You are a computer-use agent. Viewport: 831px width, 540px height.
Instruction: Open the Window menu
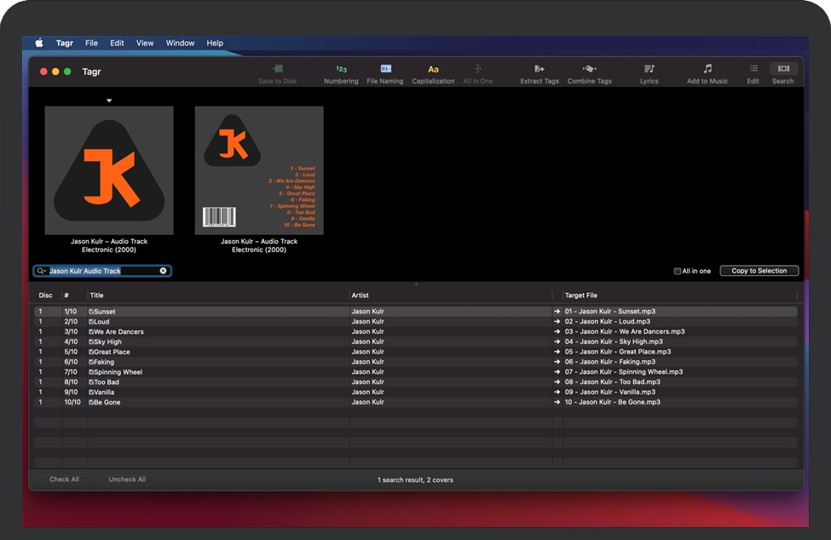coord(180,43)
